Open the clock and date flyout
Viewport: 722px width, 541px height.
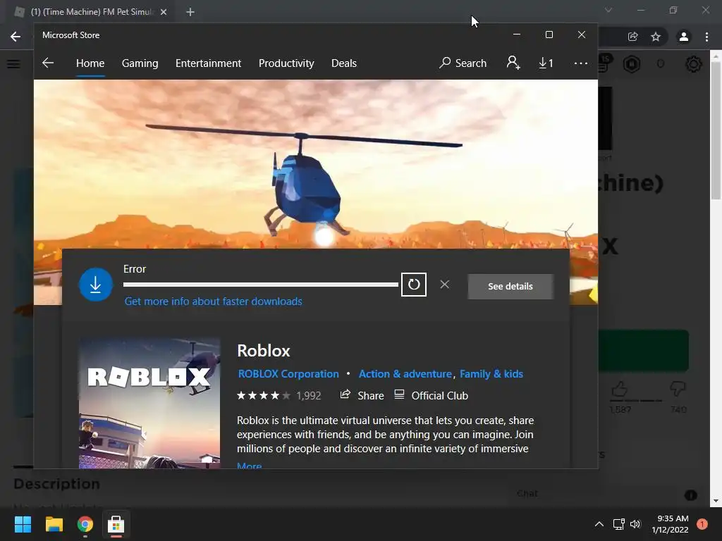point(670,524)
